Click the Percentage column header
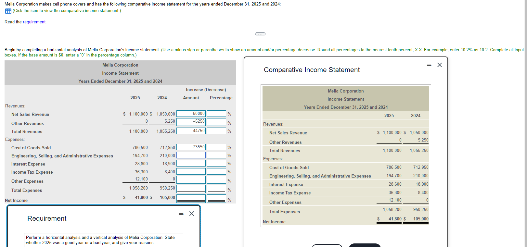 [221, 98]
